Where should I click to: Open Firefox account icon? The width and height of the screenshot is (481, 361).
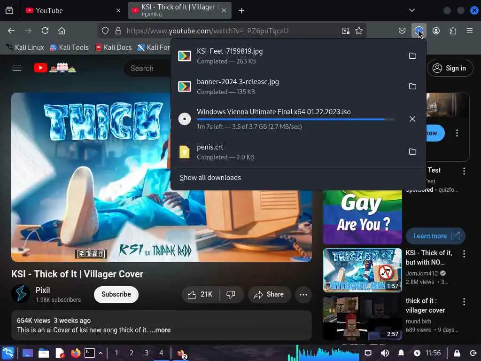click(436, 31)
